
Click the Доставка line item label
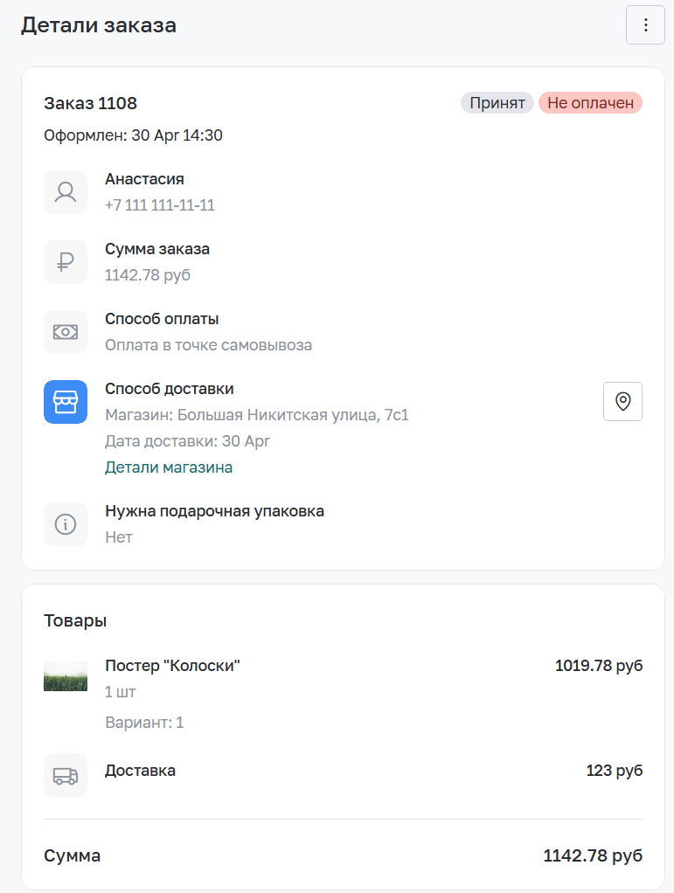pyautogui.click(x=140, y=771)
